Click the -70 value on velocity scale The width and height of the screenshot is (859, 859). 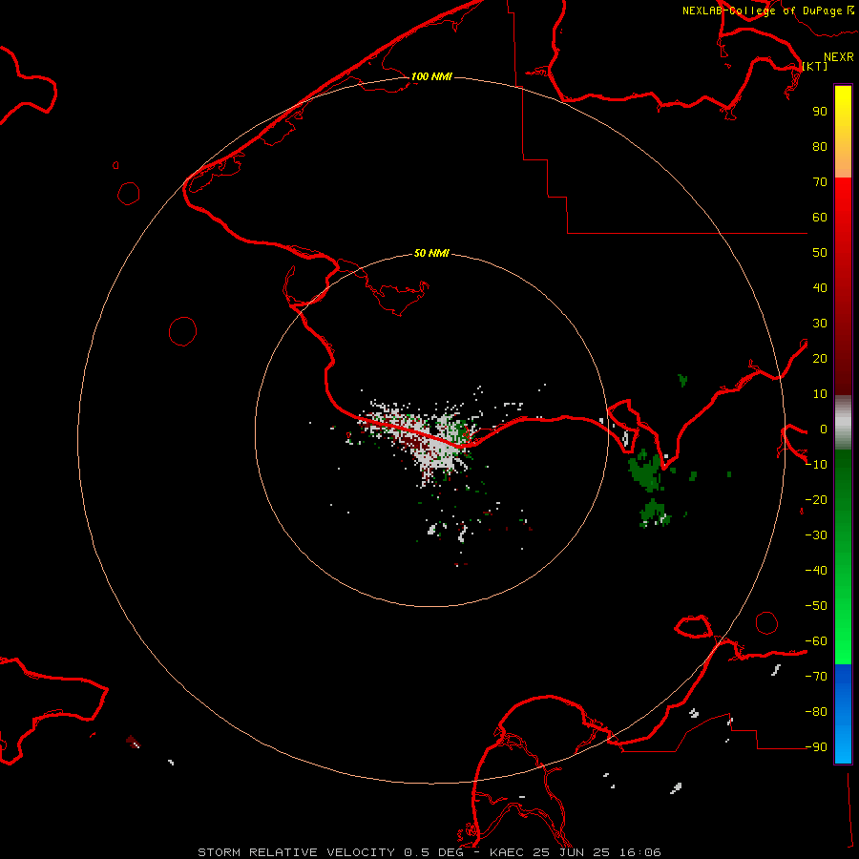[x=816, y=677]
